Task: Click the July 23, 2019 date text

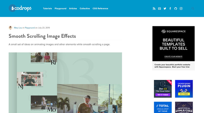Action: click(x=44, y=28)
